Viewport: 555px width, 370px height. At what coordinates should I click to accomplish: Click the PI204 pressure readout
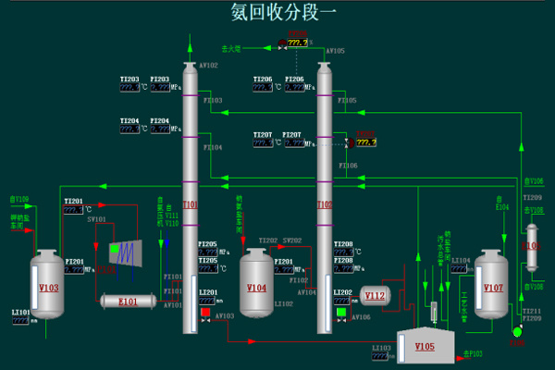pos(160,129)
